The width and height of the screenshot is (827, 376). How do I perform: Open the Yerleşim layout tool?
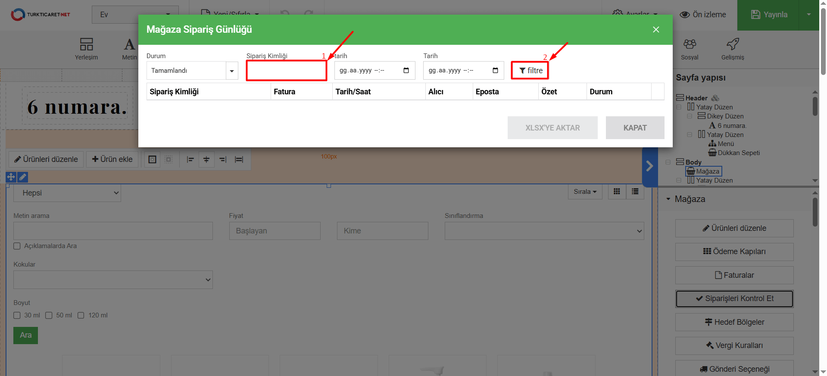point(86,48)
